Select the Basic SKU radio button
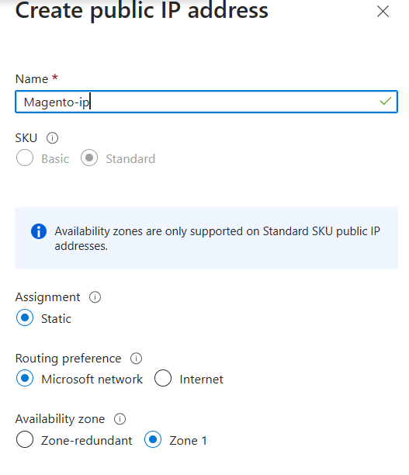The image size is (409, 475). click(x=25, y=158)
